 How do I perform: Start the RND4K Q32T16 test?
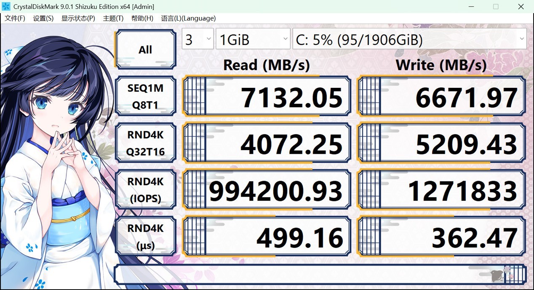[x=145, y=143]
